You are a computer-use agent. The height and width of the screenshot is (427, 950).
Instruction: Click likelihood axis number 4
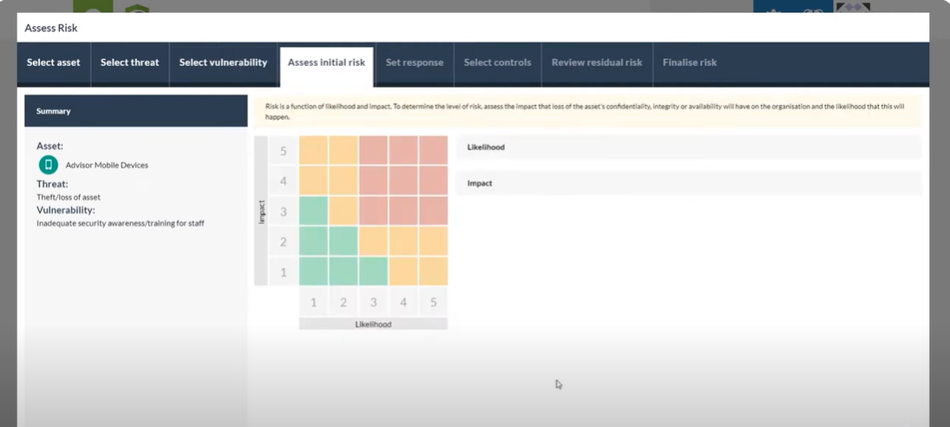point(403,302)
